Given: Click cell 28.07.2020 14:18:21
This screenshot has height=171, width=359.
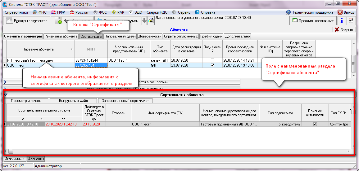Looking at the screenshot, I should click(x=240, y=60).
